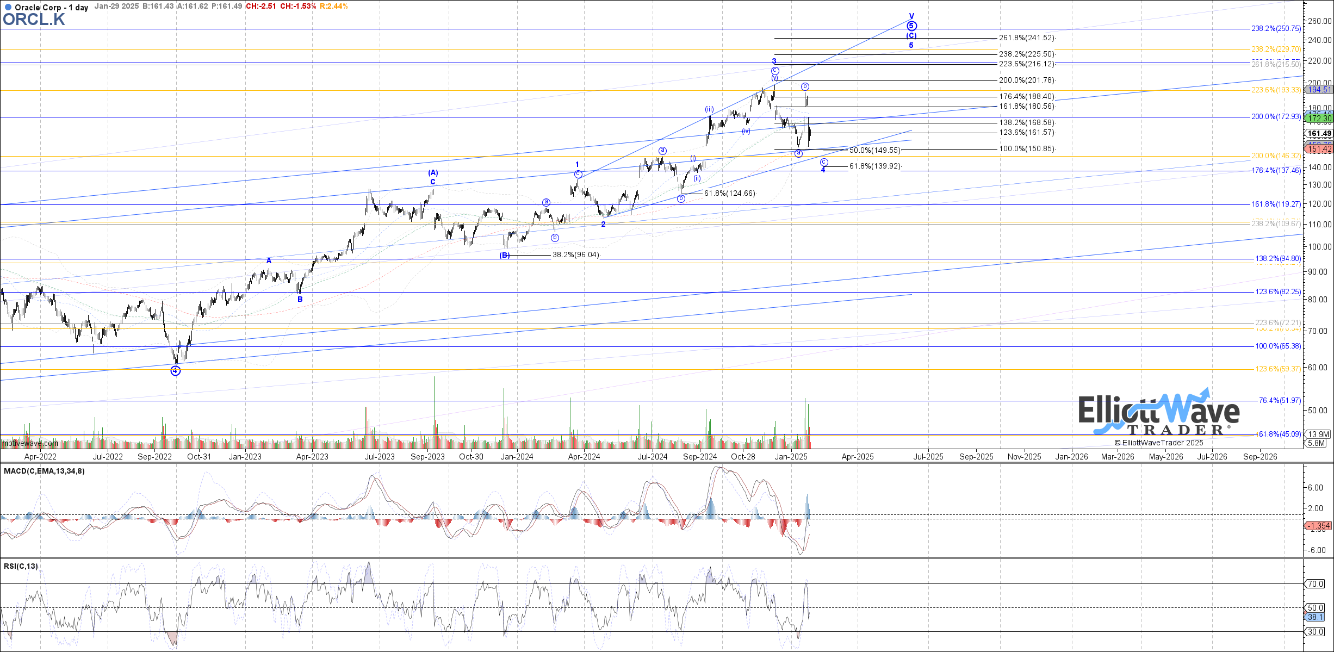Select the ORCL.K ticker symbol

click(x=34, y=20)
